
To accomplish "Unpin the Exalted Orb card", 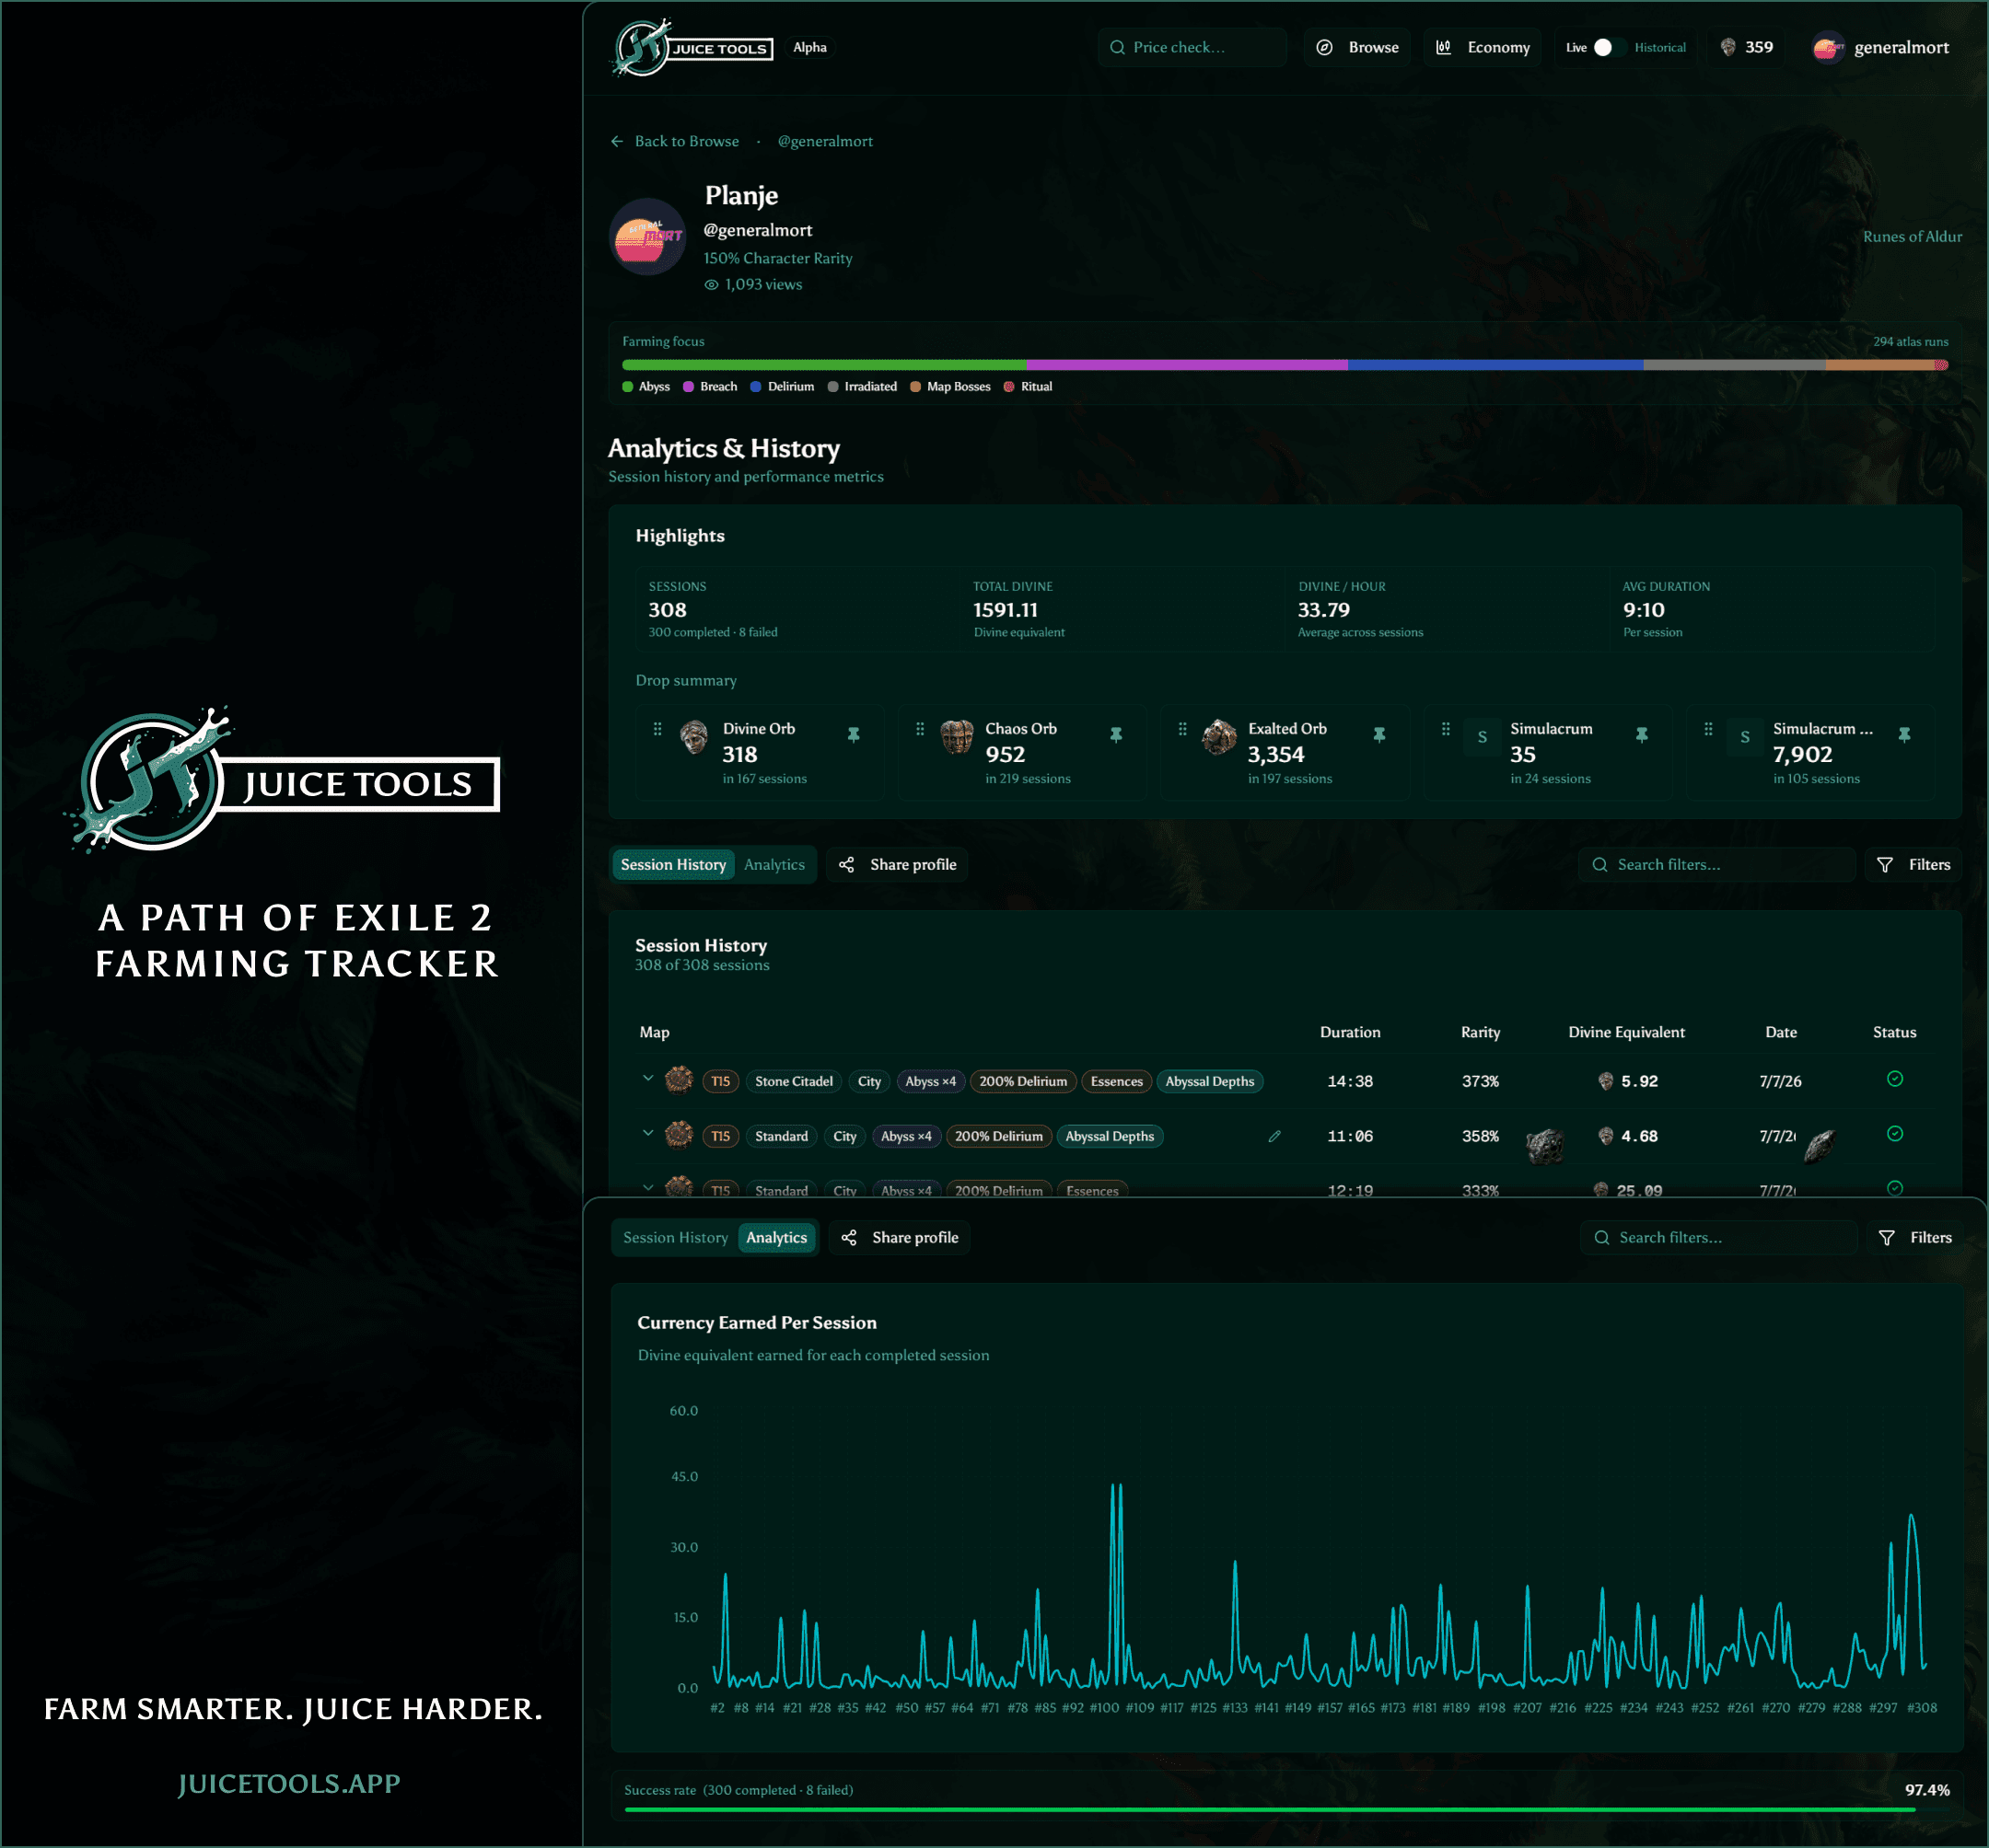I will 1378,735.
